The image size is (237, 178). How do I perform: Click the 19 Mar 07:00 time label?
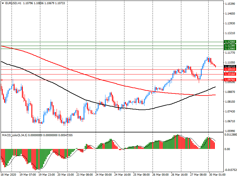click(x=28, y=175)
